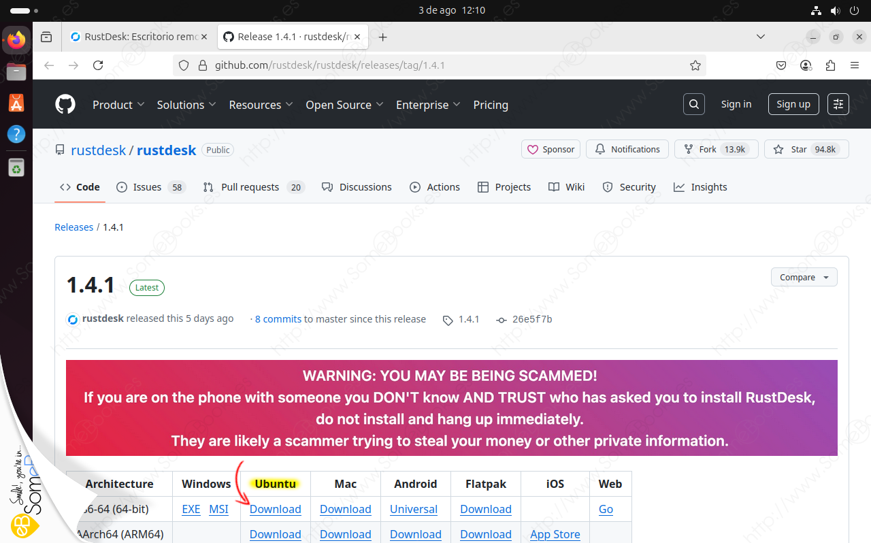871x543 pixels.
Task: Click the bold rustdesk repository name
Action: coord(167,150)
